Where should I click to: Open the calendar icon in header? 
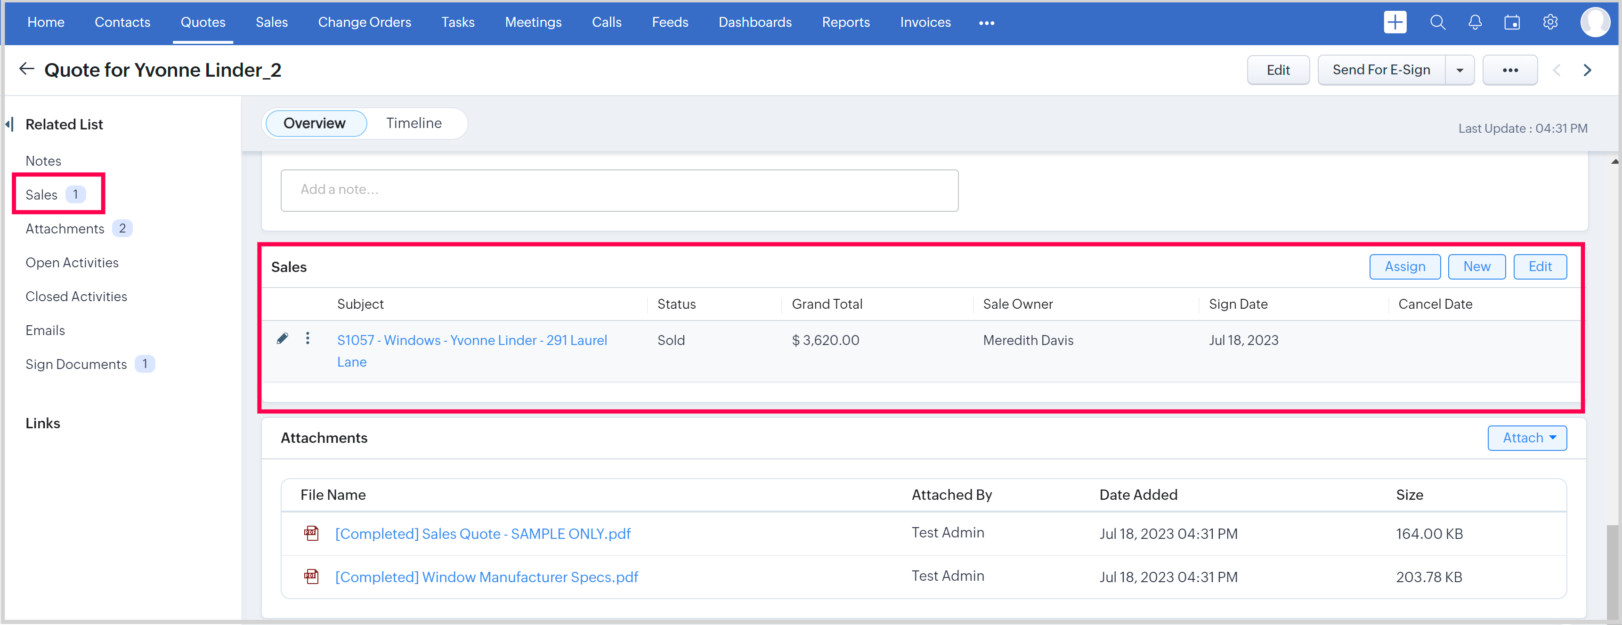1512,22
